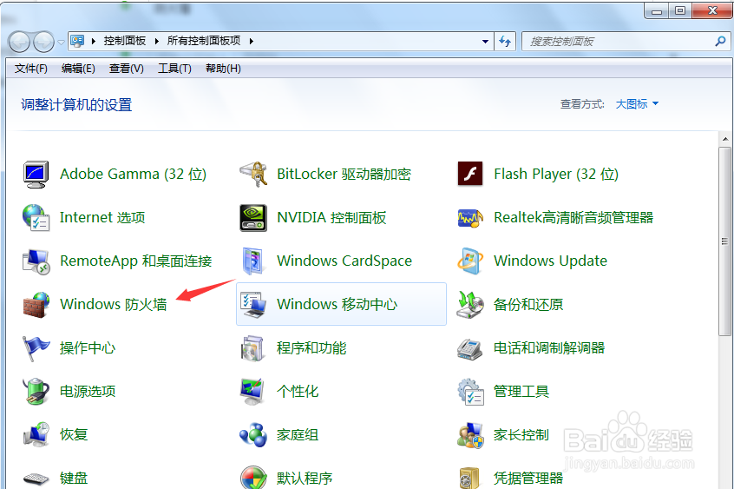
Task: Expand the arrow after 所有控制面板项
Action: (252, 42)
